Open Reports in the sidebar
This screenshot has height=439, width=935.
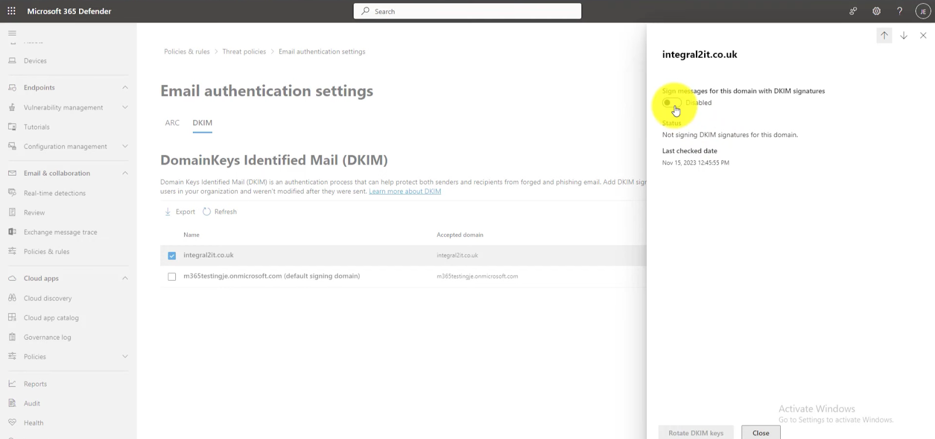35,384
